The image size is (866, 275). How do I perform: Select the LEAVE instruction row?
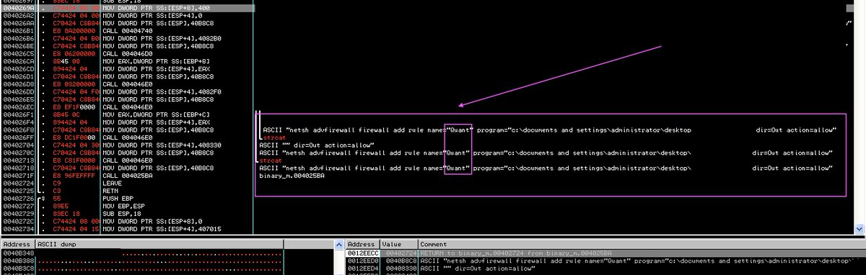[127, 183]
